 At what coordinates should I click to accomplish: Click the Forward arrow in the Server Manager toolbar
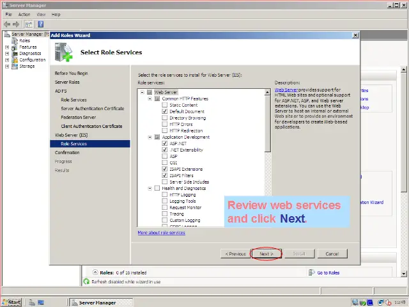16,24
